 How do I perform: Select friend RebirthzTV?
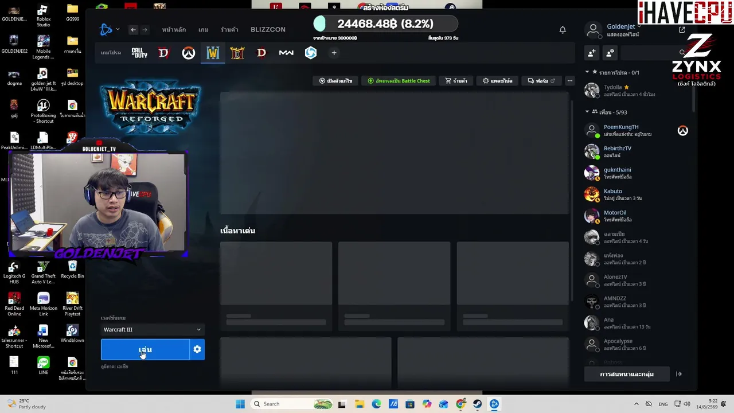(637, 151)
